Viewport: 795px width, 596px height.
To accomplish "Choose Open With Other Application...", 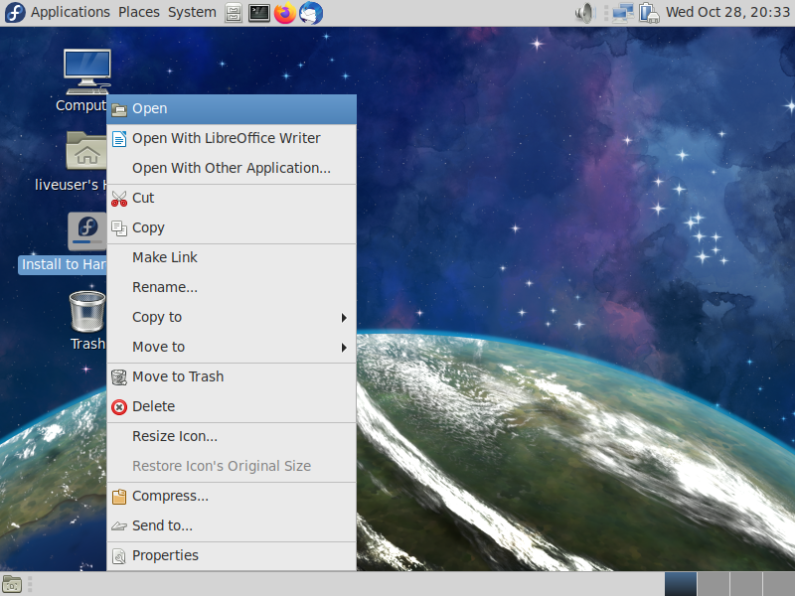I will 232,168.
